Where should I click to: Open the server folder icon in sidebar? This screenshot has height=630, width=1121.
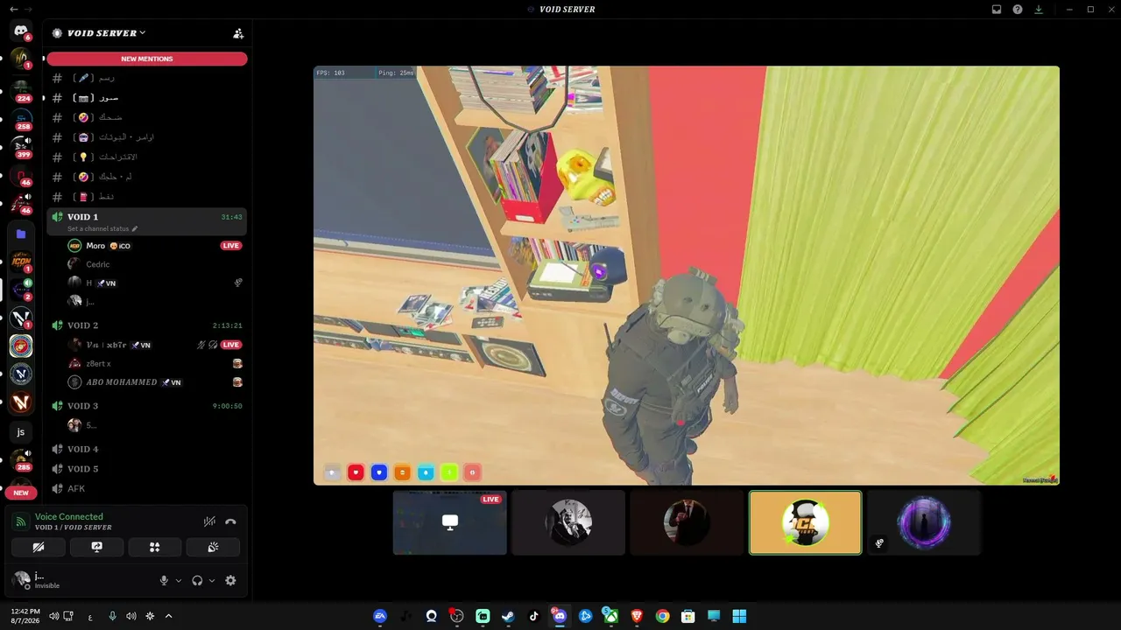(21, 234)
